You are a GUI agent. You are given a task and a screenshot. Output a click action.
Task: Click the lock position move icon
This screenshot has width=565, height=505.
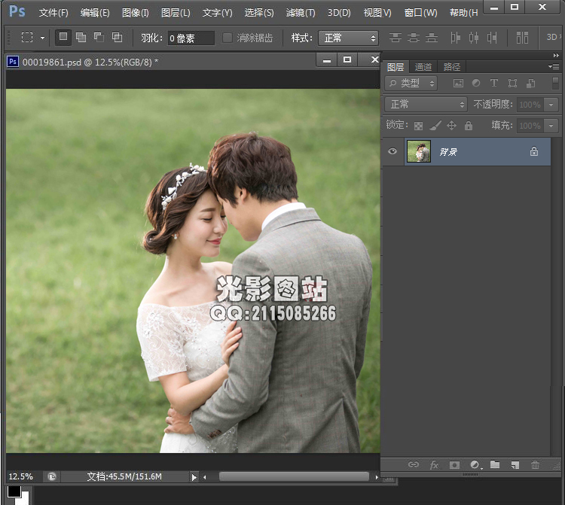pyautogui.click(x=452, y=126)
